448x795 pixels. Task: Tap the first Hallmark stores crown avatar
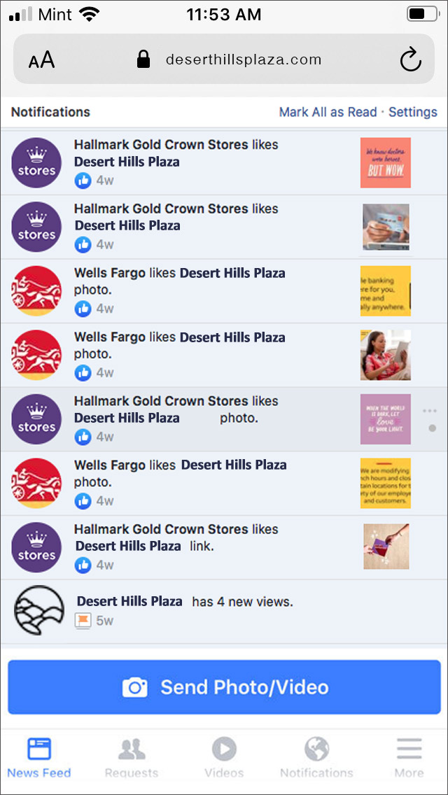tap(36, 163)
